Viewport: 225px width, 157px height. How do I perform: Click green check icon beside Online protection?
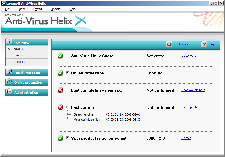pos(60,73)
